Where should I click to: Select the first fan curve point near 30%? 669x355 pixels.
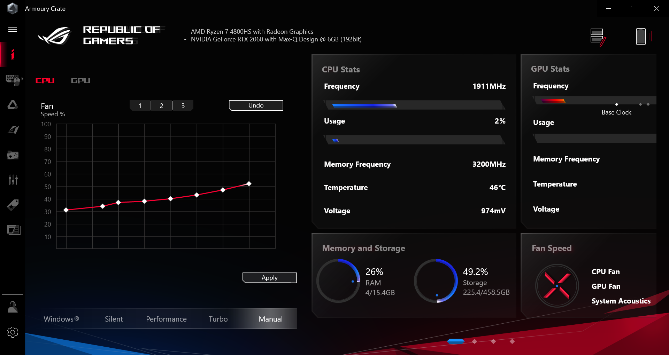pos(66,210)
